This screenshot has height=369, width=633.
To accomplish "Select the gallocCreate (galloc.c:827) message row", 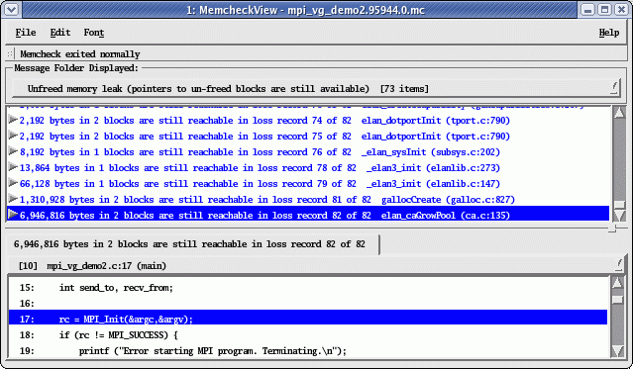I will click(308, 199).
